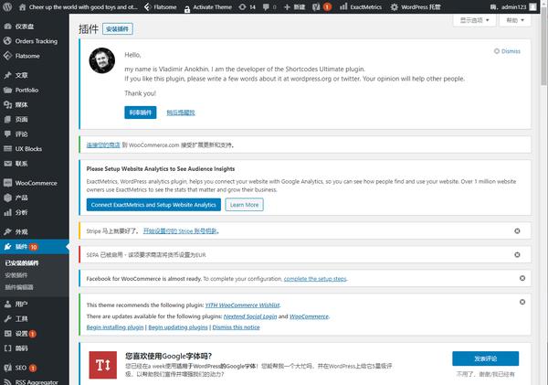Select Add Plugin submenu entry

pyautogui.click(x=16, y=275)
